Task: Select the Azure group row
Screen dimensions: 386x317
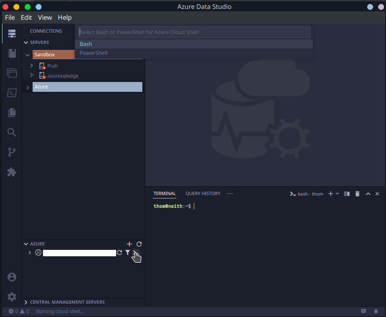Action: [87, 87]
